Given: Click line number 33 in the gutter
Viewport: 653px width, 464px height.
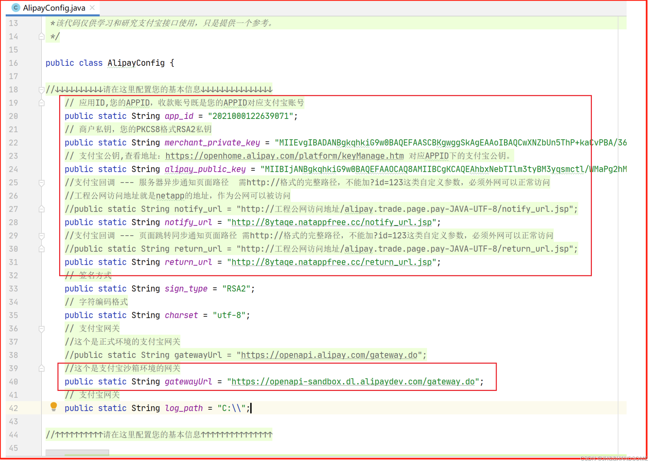Looking at the screenshot, I should 13,289.
